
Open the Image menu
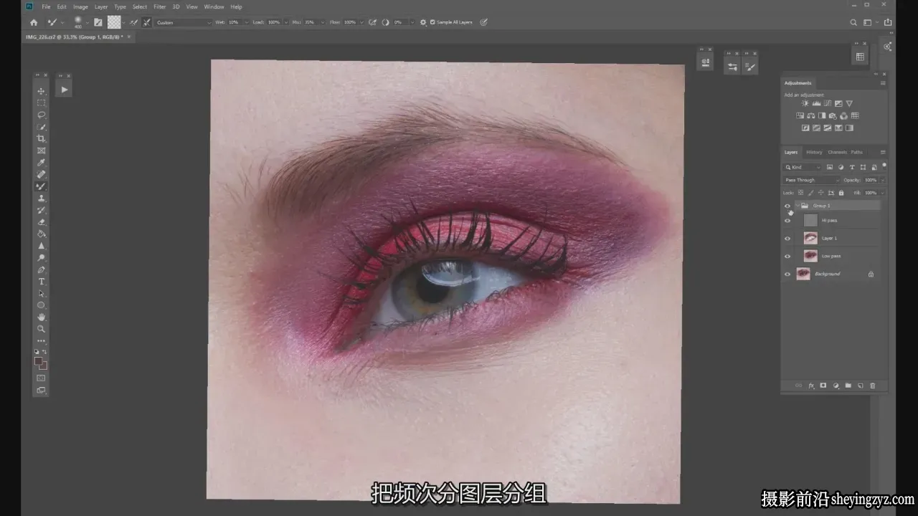(80, 6)
